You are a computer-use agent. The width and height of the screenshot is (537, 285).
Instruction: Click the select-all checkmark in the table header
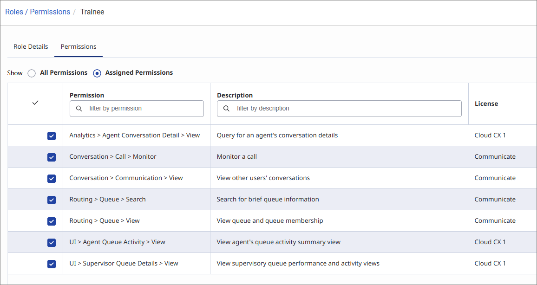(x=35, y=103)
